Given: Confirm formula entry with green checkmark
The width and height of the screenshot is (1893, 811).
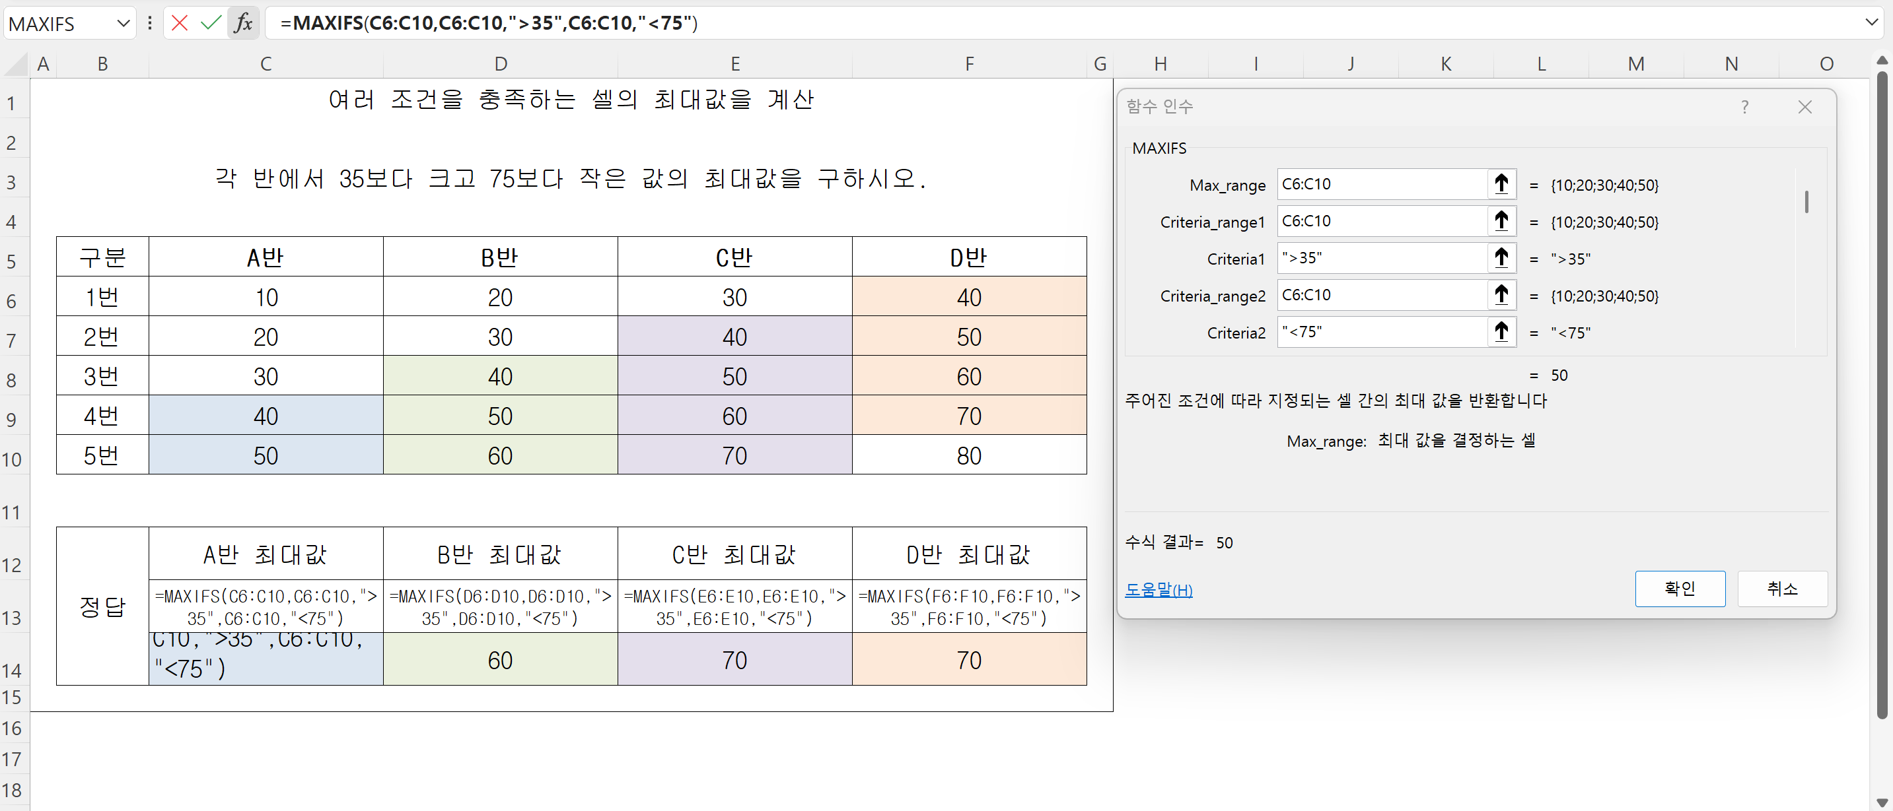Looking at the screenshot, I should [211, 22].
